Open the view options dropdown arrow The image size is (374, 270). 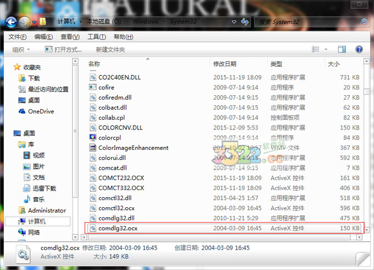point(326,50)
